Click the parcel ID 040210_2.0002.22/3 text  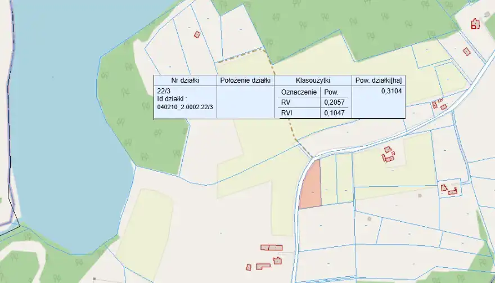tap(185, 107)
